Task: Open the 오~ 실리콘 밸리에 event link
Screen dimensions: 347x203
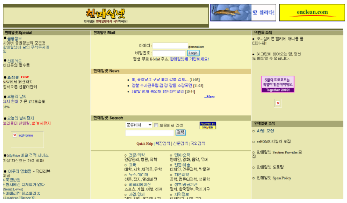Action: click(x=278, y=41)
